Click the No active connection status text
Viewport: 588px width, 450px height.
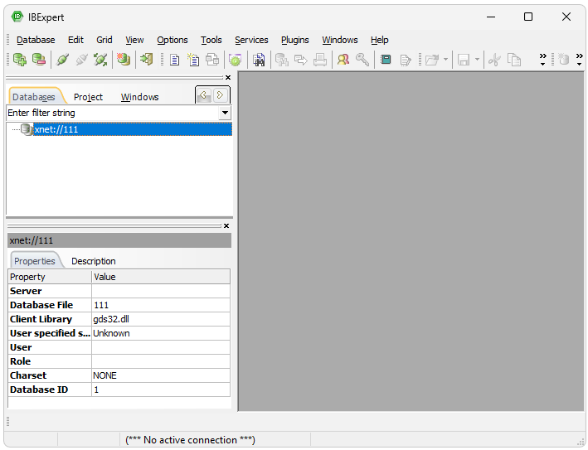(190, 440)
